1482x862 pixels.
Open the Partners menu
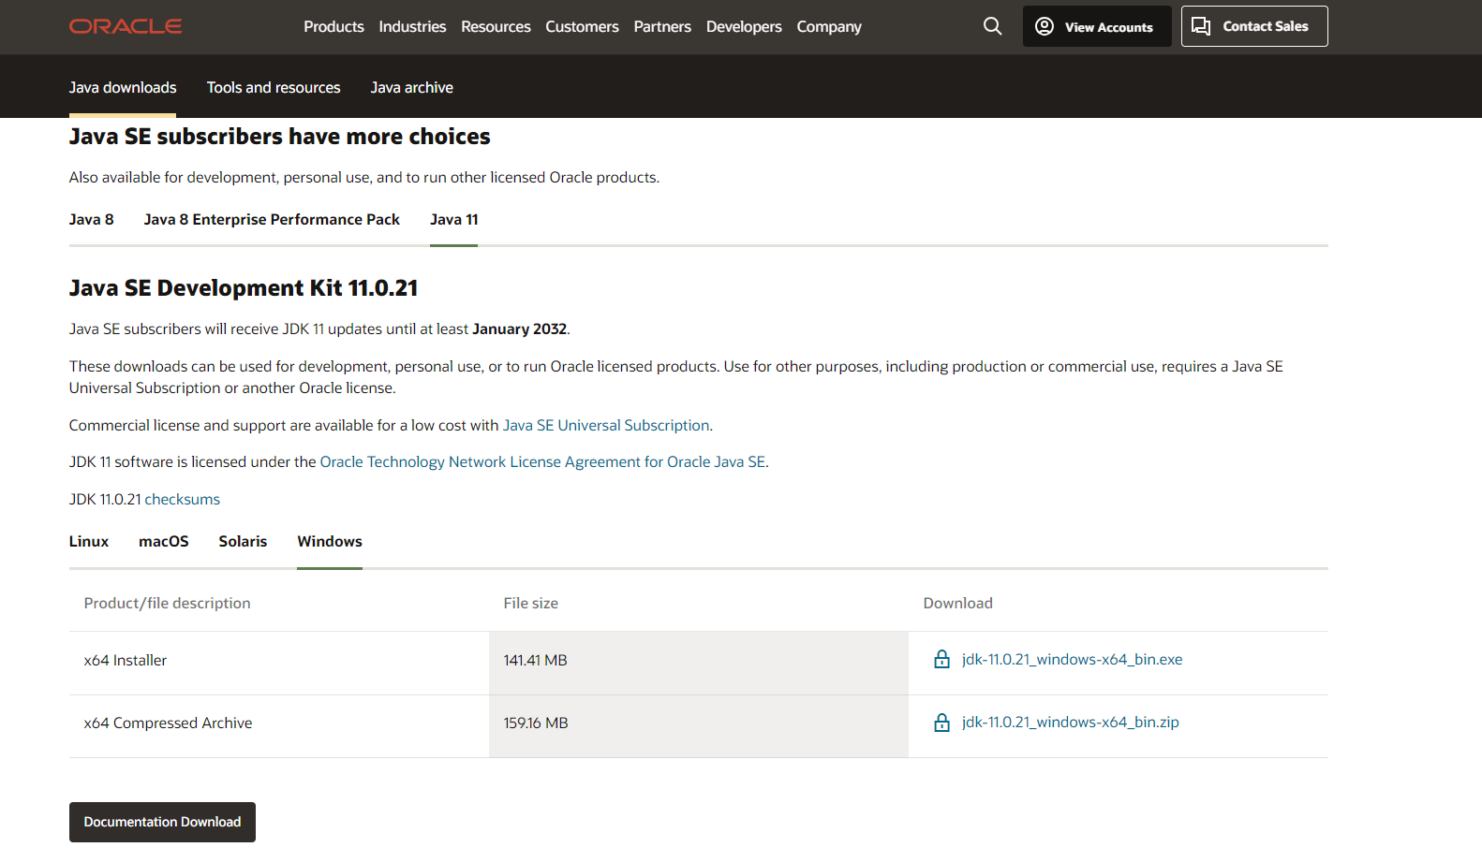(662, 26)
